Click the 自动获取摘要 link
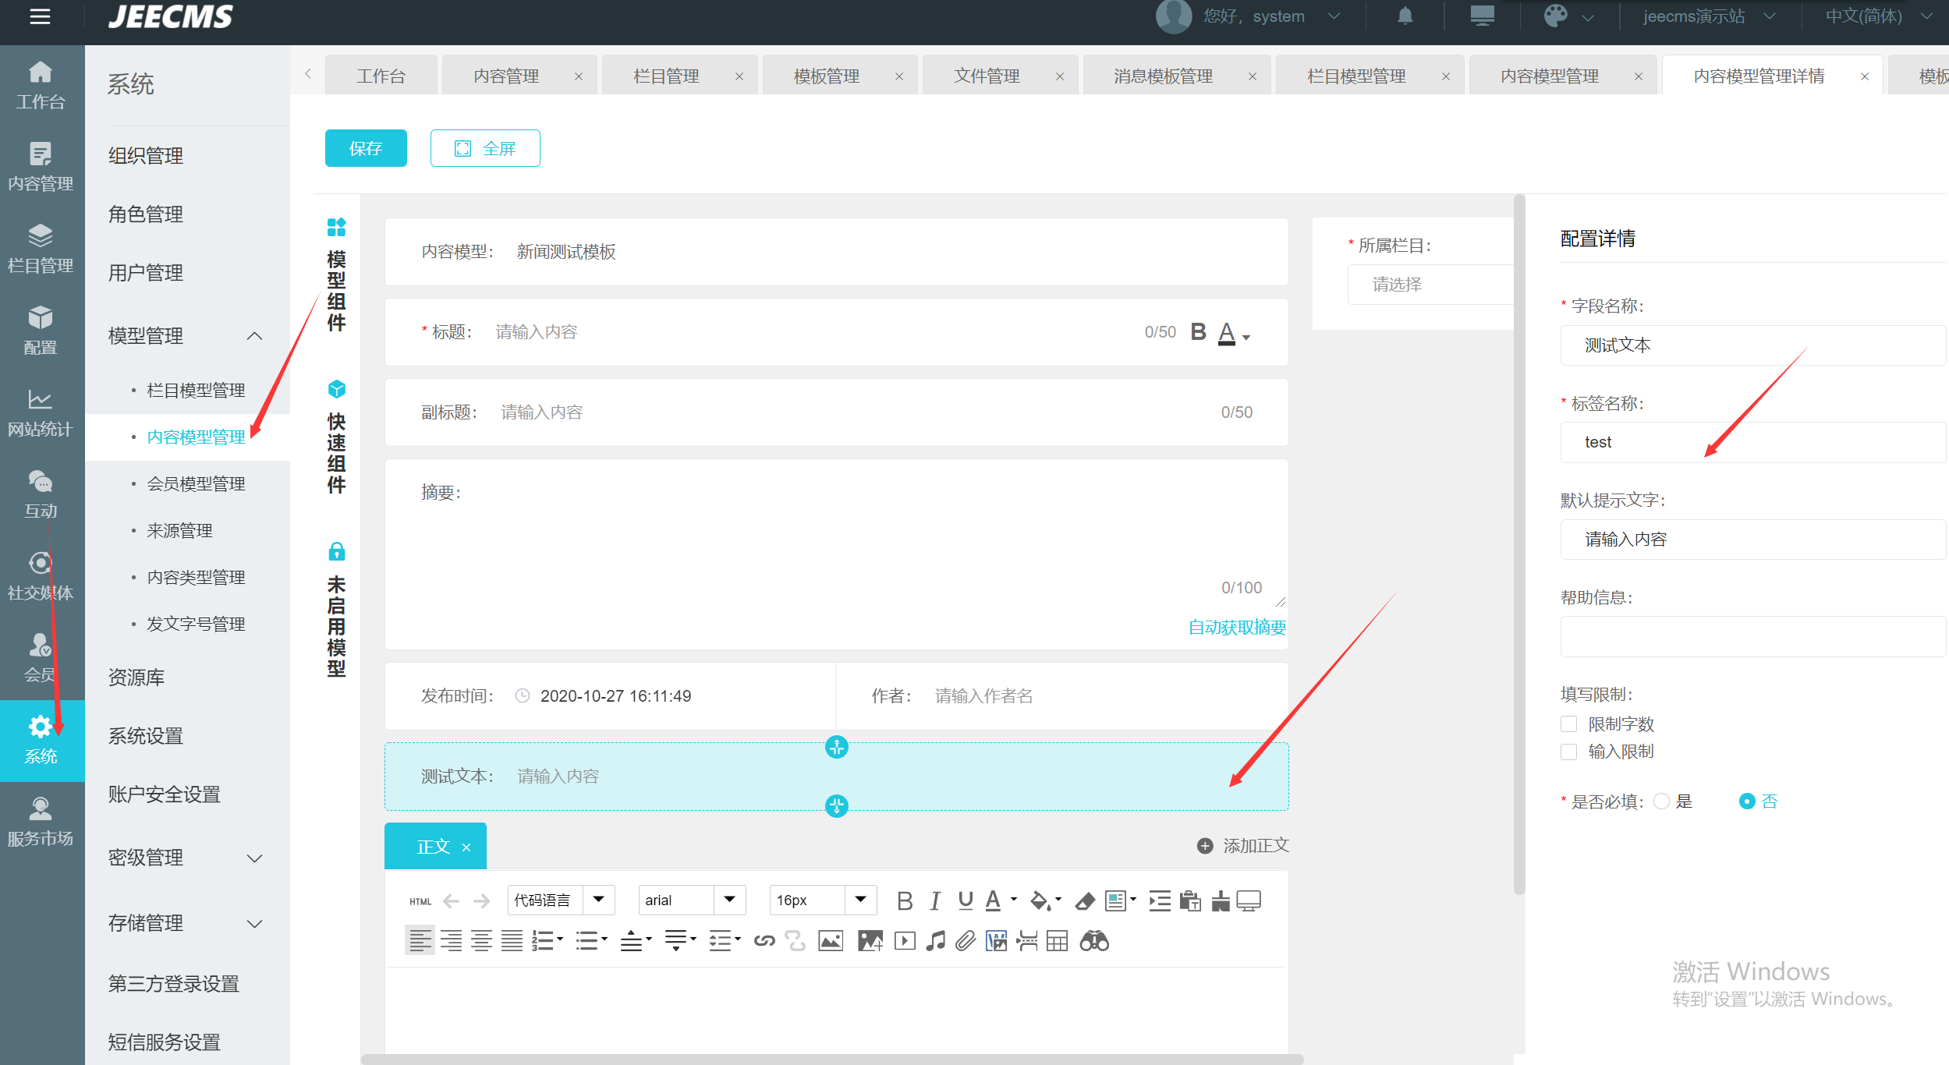Image resolution: width=1949 pixels, height=1065 pixels. click(x=1236, y=628)
